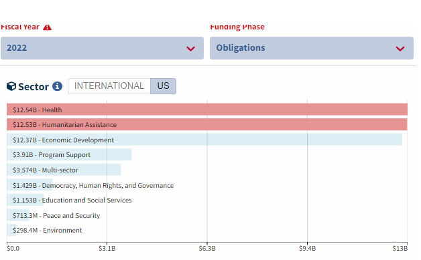Select the Peace and Security bar

pos(18,215)
